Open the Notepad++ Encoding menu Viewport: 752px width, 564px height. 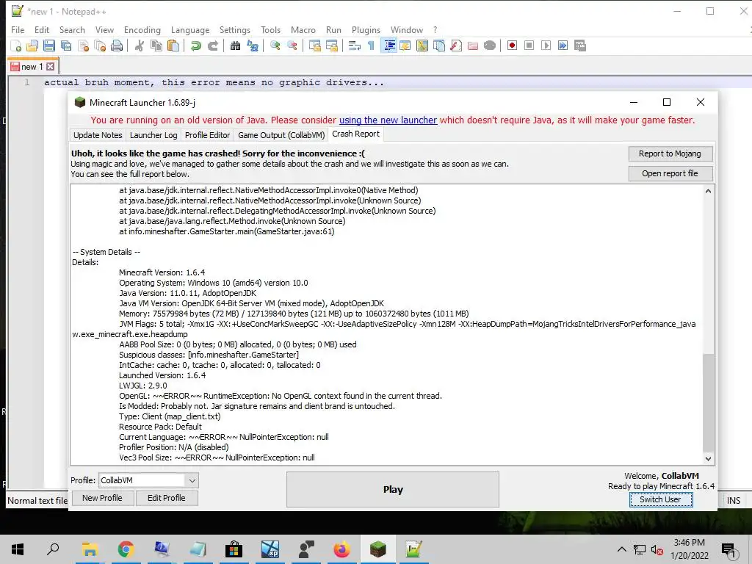(142, 29)
